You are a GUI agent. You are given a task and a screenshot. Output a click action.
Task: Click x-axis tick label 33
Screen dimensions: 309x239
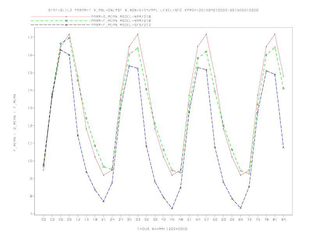138,219
